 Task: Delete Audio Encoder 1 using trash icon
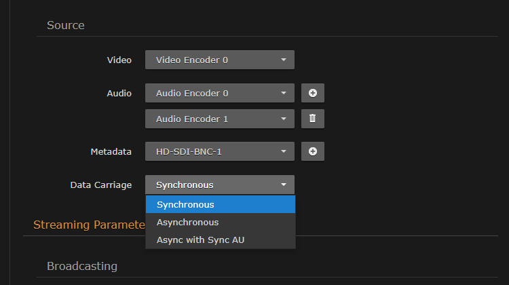pyautogui.click(x=312, y=119)
